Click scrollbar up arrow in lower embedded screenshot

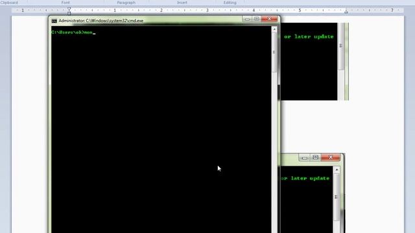[337, 170]
